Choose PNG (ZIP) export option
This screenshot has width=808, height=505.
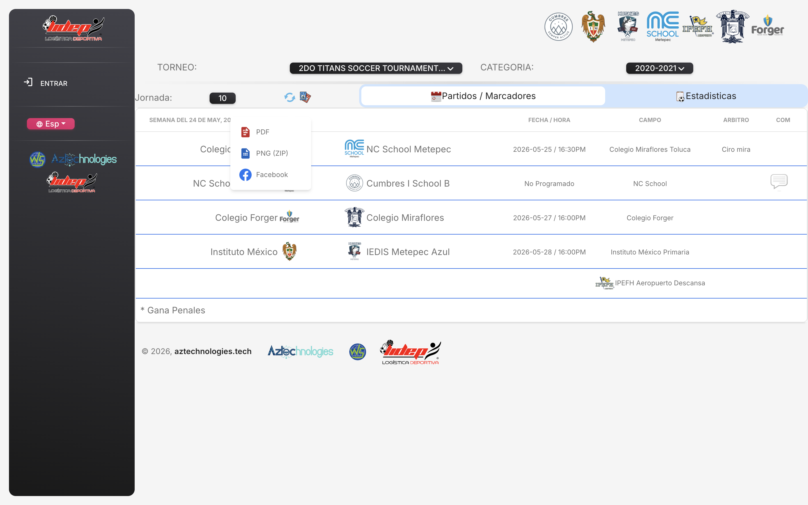(x=271, y=153)
